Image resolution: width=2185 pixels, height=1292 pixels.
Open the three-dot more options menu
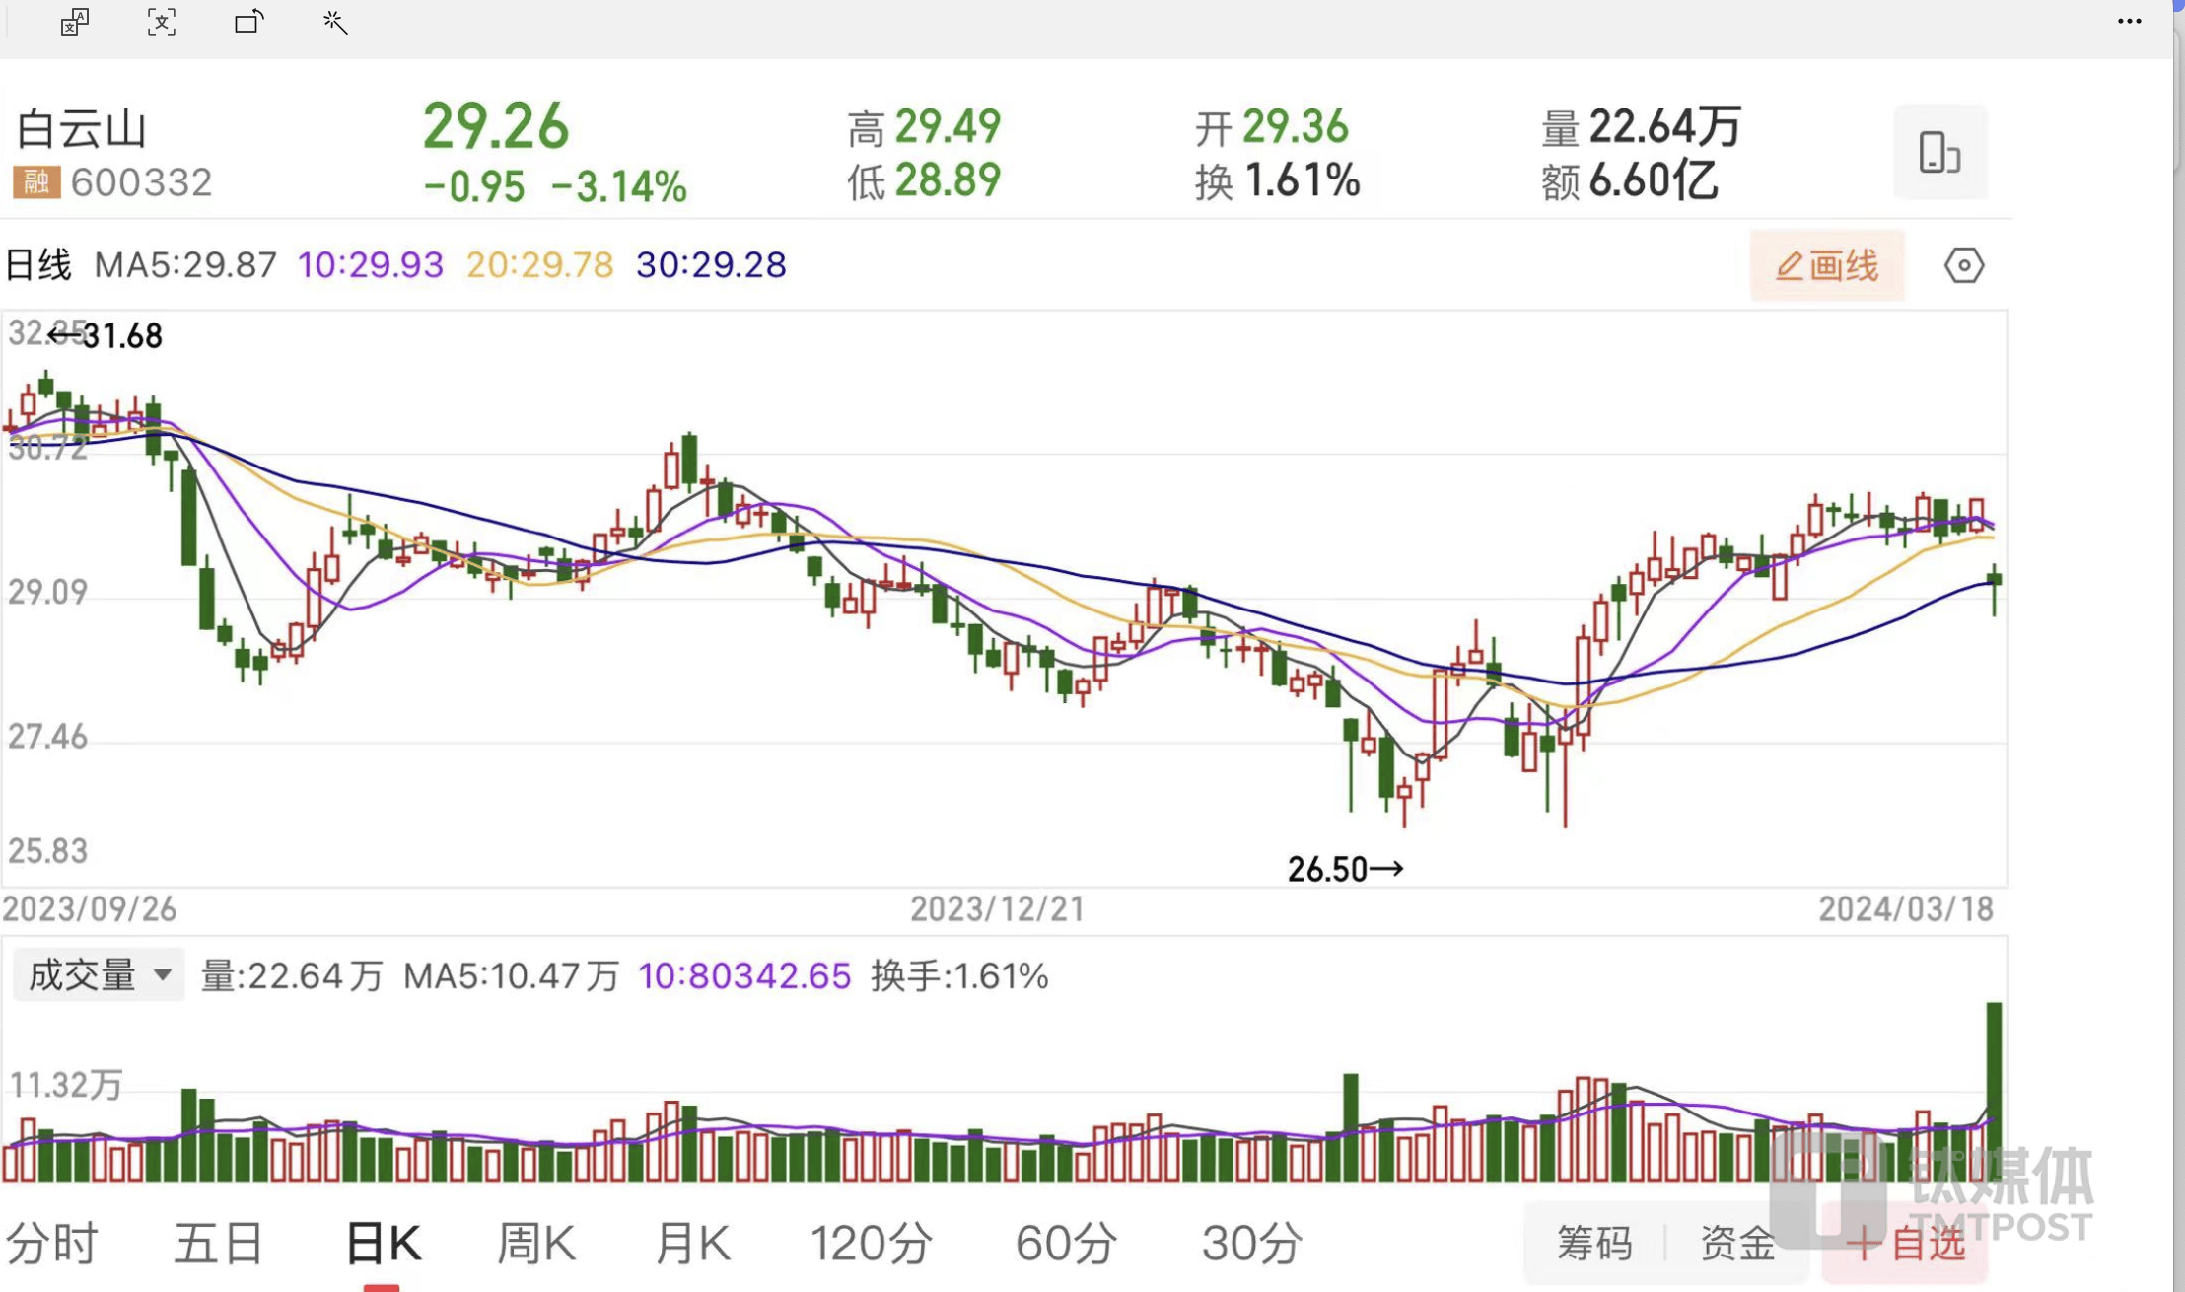pos(2129,22)
